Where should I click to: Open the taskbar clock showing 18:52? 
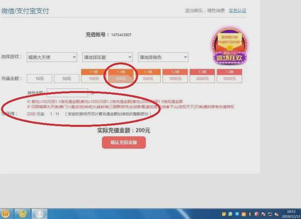tap(292, 214)
